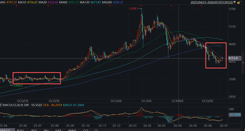
Task: Select the SAR indicator tab
Action: 59,130
